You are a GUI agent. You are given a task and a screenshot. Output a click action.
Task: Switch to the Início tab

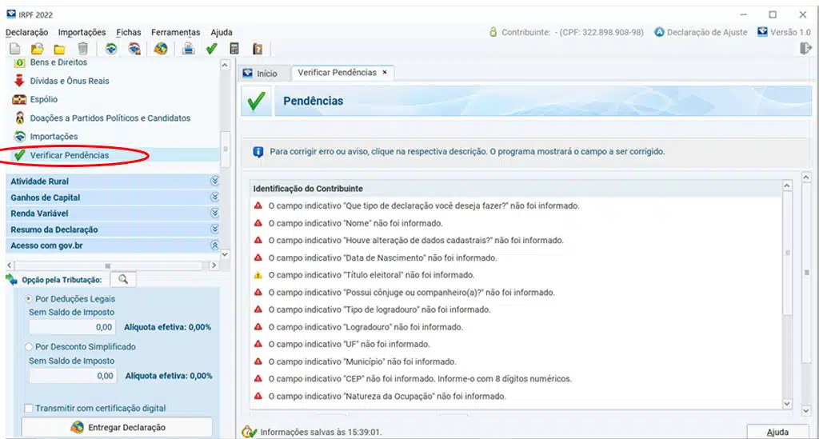click(x=261, y=74)
